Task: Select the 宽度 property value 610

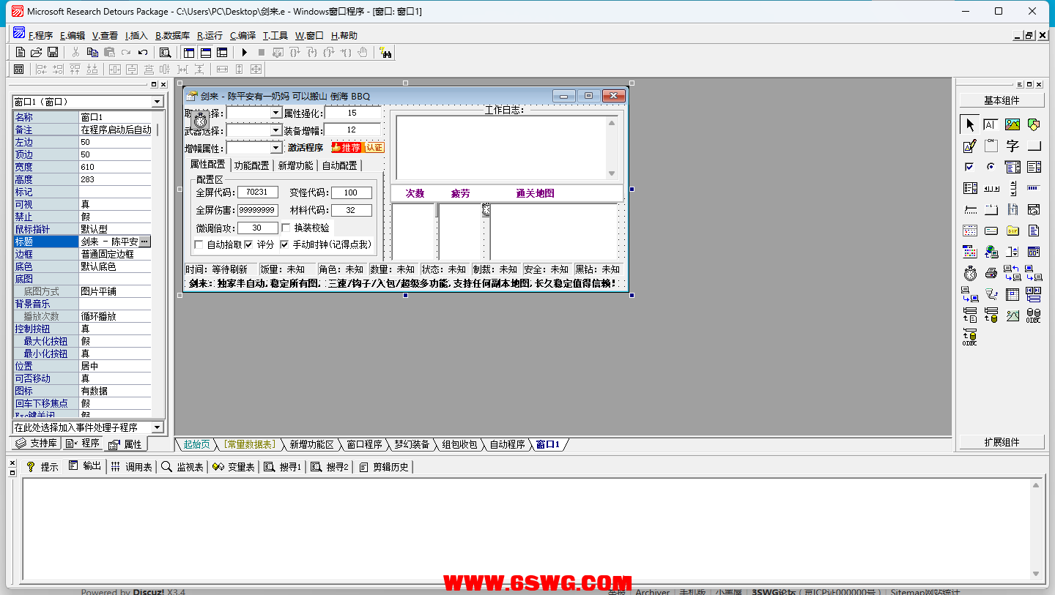Action: [x=114, y=167]
